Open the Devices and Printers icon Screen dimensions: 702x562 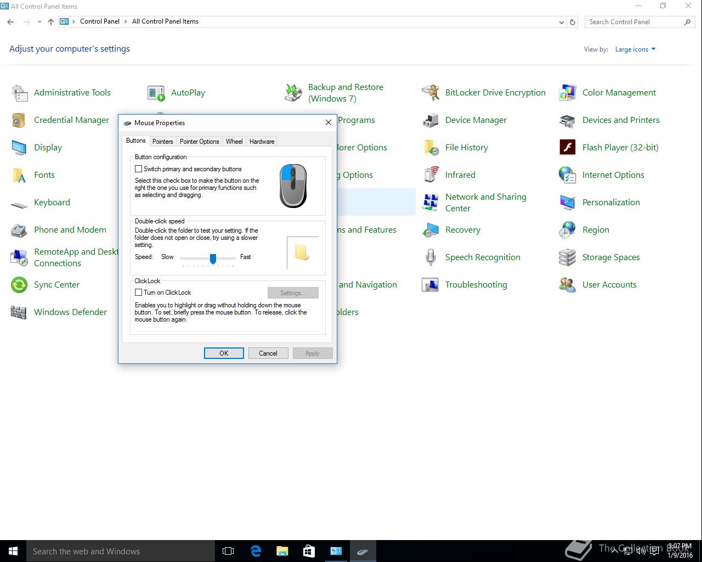pyautogui.click(x=568, y=120)
